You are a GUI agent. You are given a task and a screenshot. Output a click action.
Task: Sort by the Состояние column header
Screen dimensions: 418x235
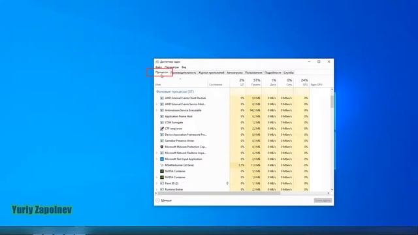coord(219,82)
